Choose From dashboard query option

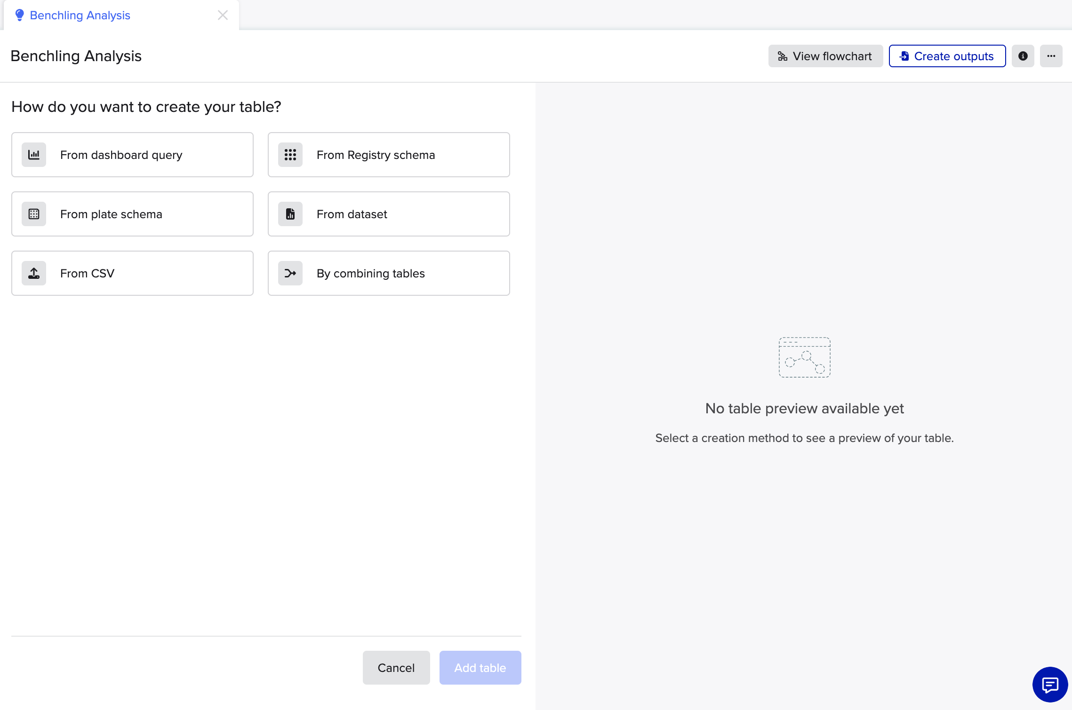point(132,155)
